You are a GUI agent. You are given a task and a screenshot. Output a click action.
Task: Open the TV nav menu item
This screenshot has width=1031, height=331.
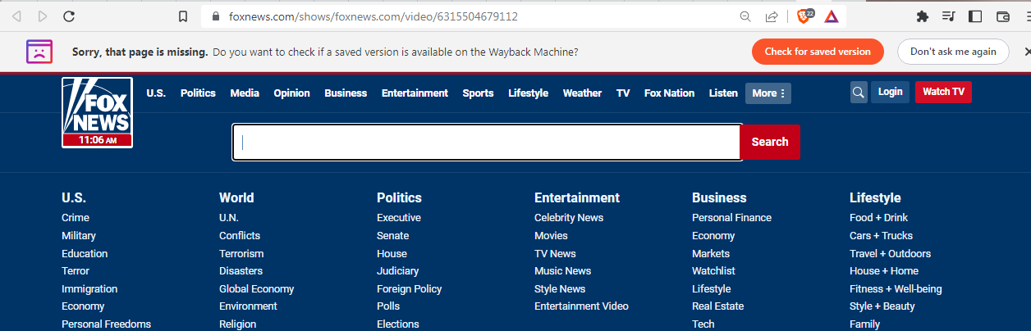[x=623, y=93]
